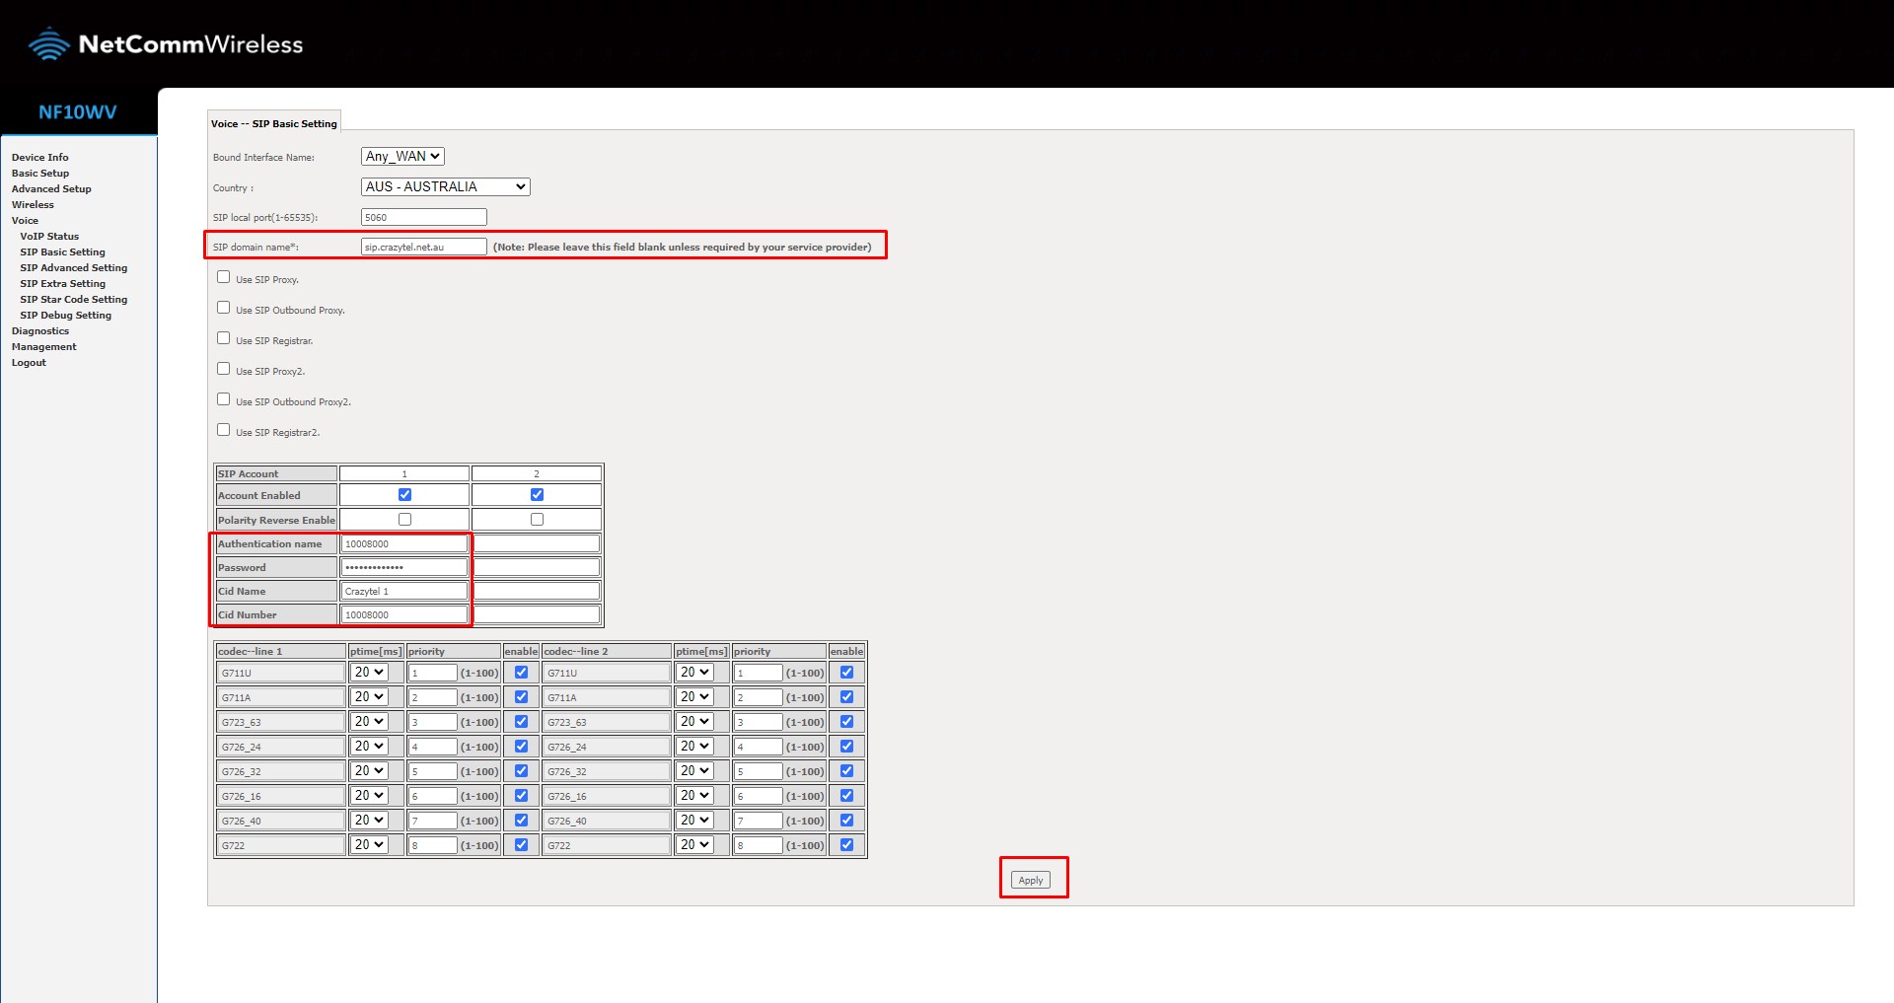Toggle enable checkbox for line 2 G726_16

pos(846,796)
